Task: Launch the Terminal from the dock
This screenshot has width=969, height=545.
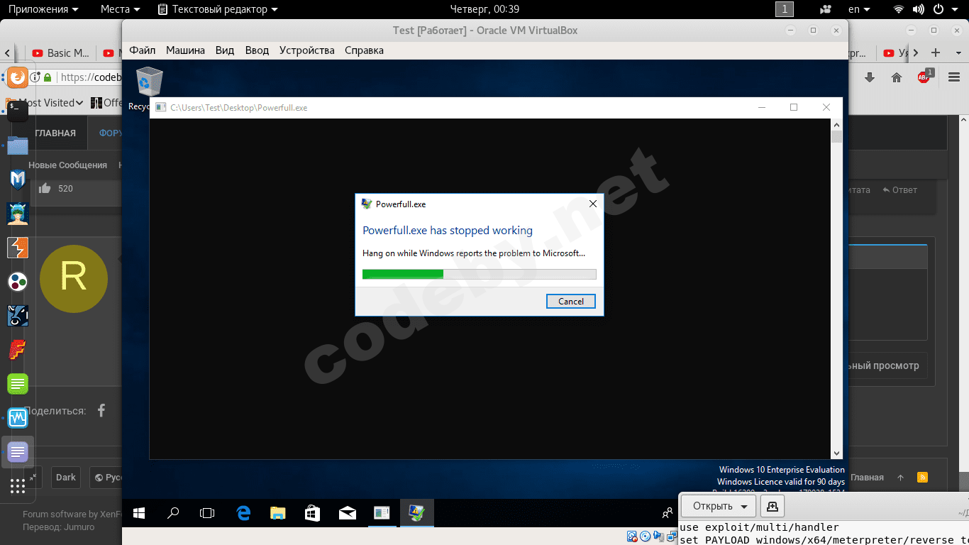Action: click(x=18, y=110)
